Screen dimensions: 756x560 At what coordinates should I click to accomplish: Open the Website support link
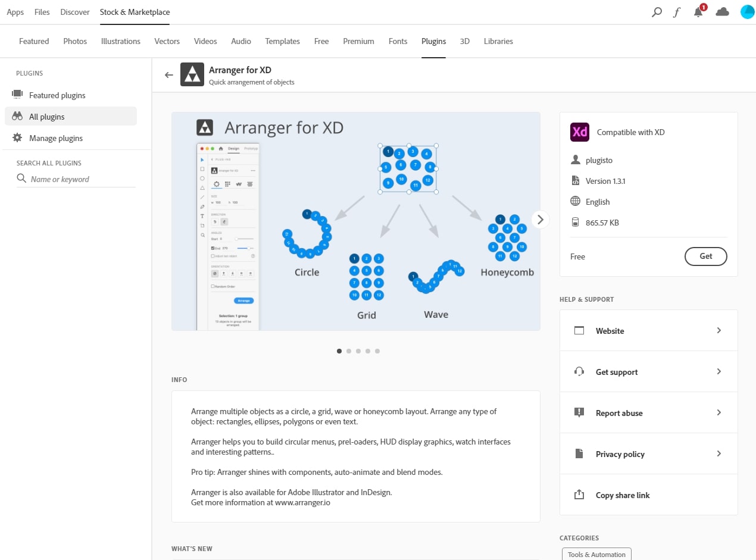[x=649, y=330]
